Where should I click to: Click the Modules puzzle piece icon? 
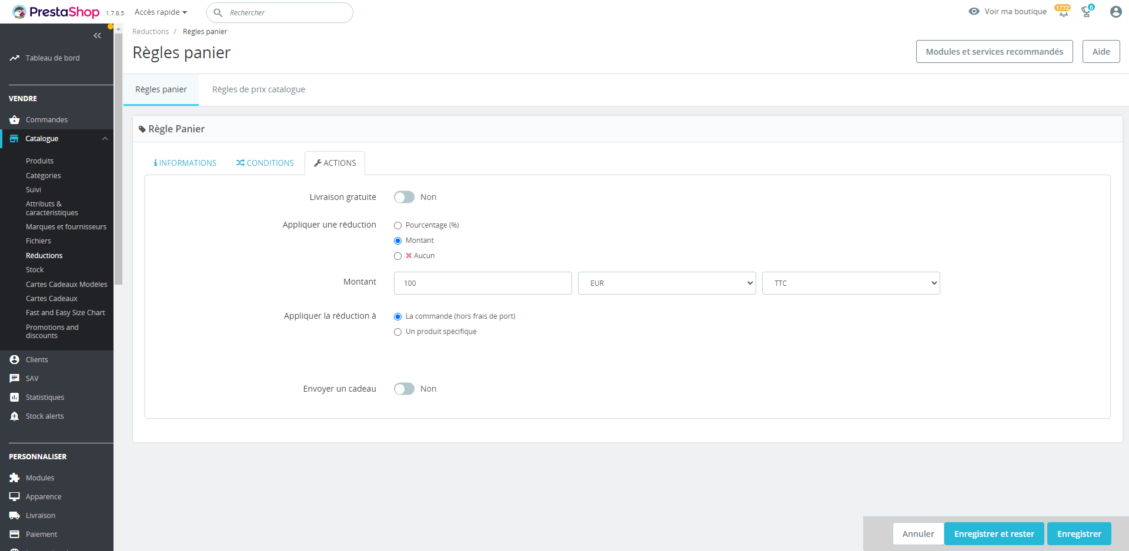pos(15,478)
